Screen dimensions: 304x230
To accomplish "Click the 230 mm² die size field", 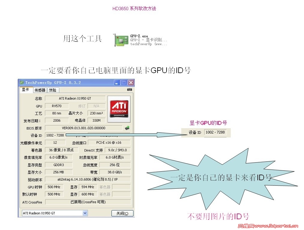I will coord(96,113).
